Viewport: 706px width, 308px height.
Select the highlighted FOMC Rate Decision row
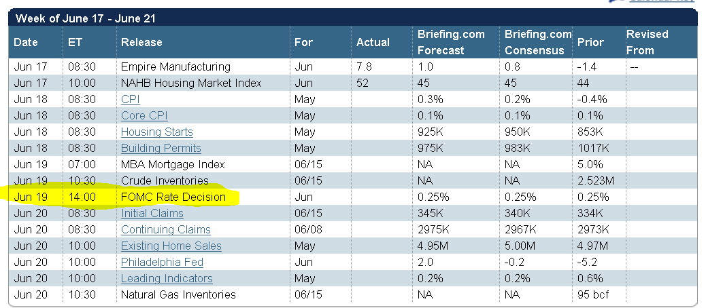click(173, 197)
